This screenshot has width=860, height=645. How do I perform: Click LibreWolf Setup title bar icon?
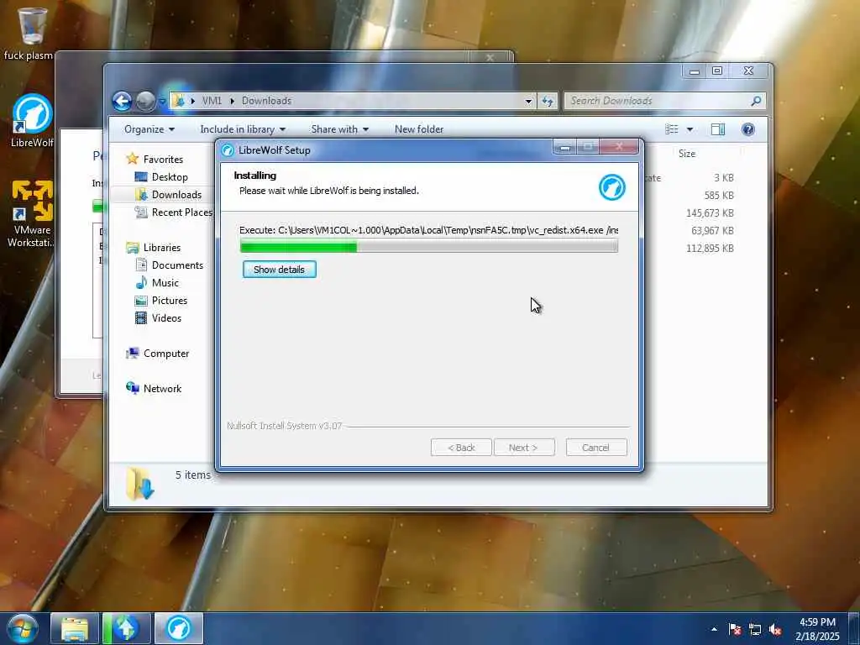click(228, 150)
